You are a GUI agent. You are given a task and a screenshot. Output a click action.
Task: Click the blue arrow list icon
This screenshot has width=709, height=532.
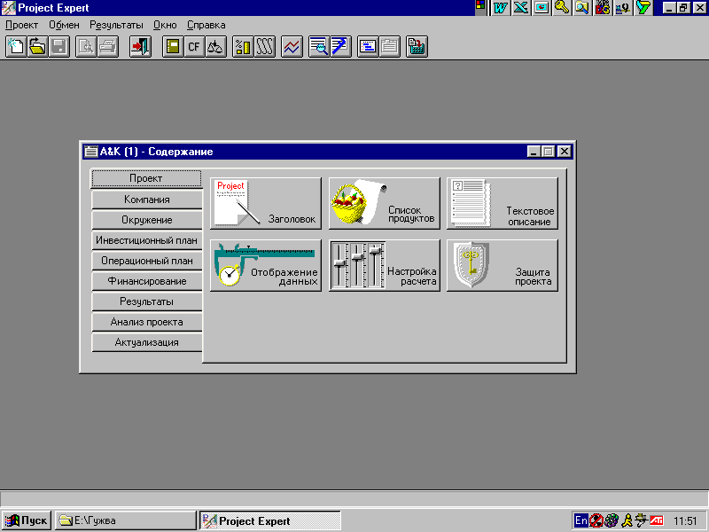tap(340, 47)
